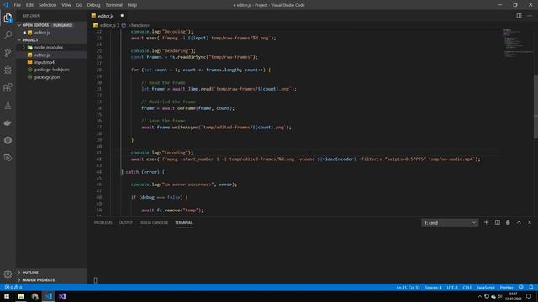The height and width of the screenshot is (302, 538).
Task: Open package-lock.json in the file tree
Action: (51, 70)
